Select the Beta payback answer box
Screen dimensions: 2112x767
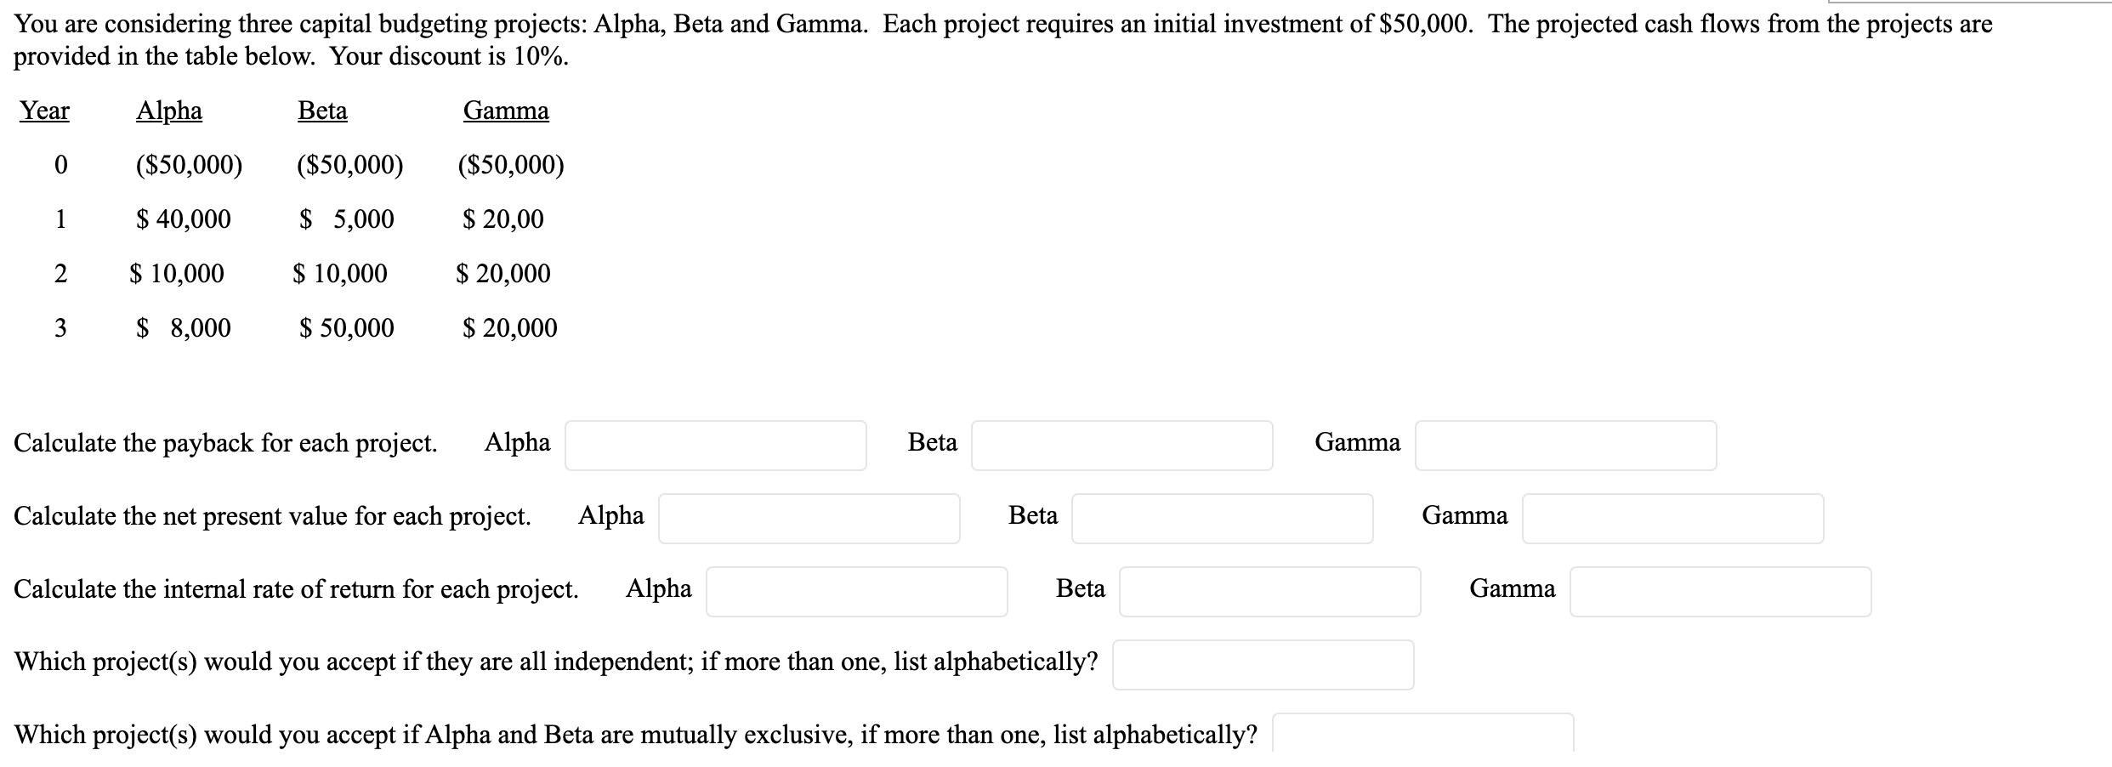[1121, 445]
